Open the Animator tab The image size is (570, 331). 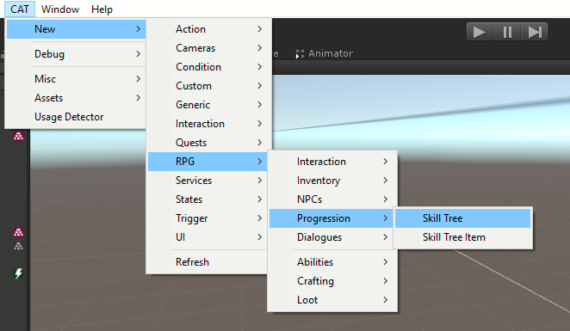(325, 53)
